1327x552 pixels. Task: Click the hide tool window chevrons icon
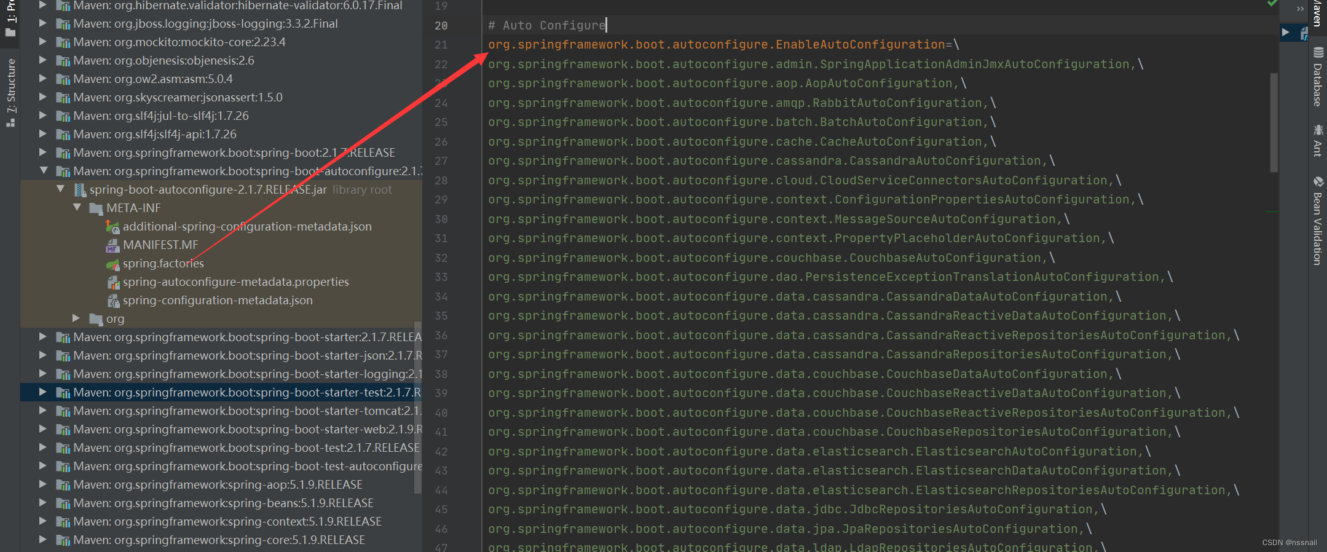point(1299,9)
